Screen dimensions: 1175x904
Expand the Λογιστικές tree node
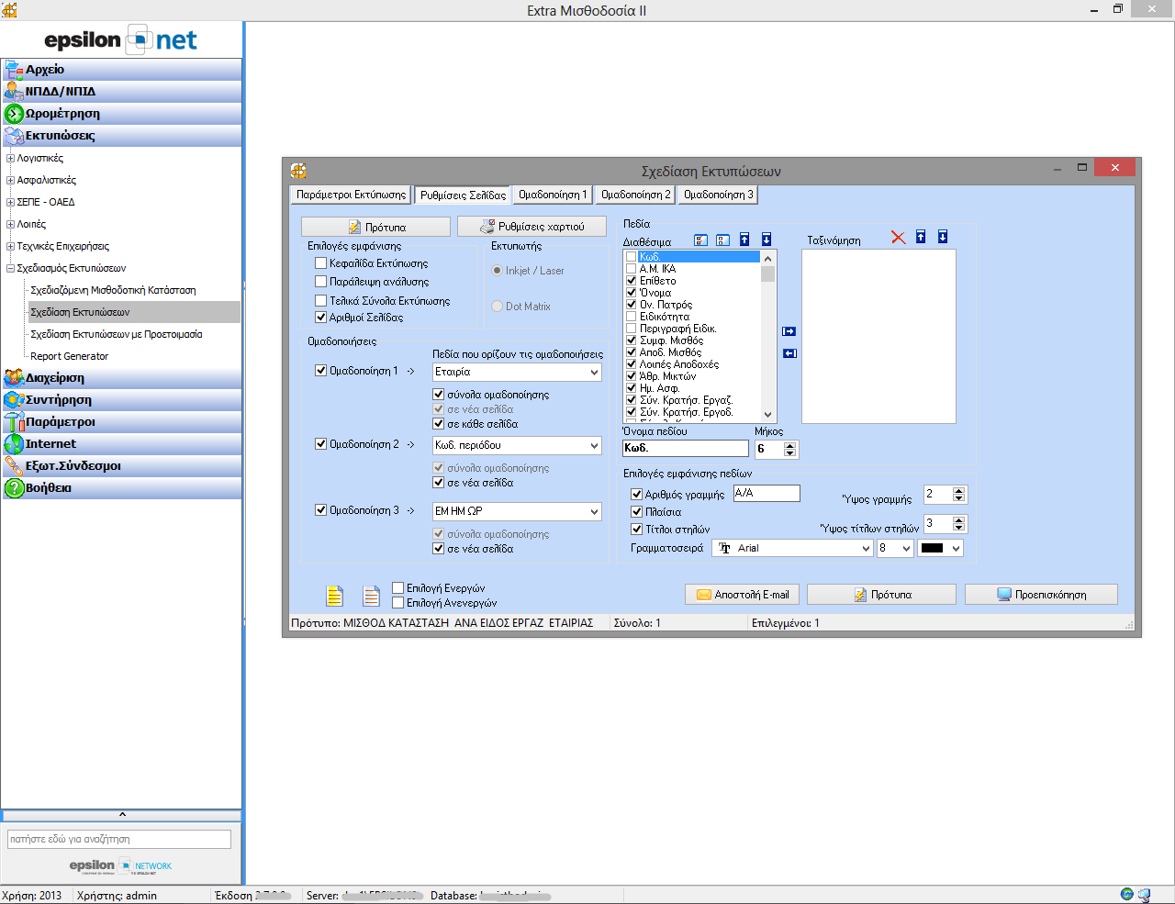(10, 159)
